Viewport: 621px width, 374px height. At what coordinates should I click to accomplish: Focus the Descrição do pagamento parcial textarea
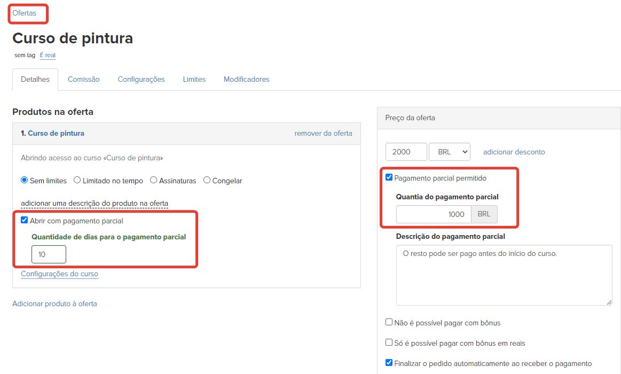[504, 275]
